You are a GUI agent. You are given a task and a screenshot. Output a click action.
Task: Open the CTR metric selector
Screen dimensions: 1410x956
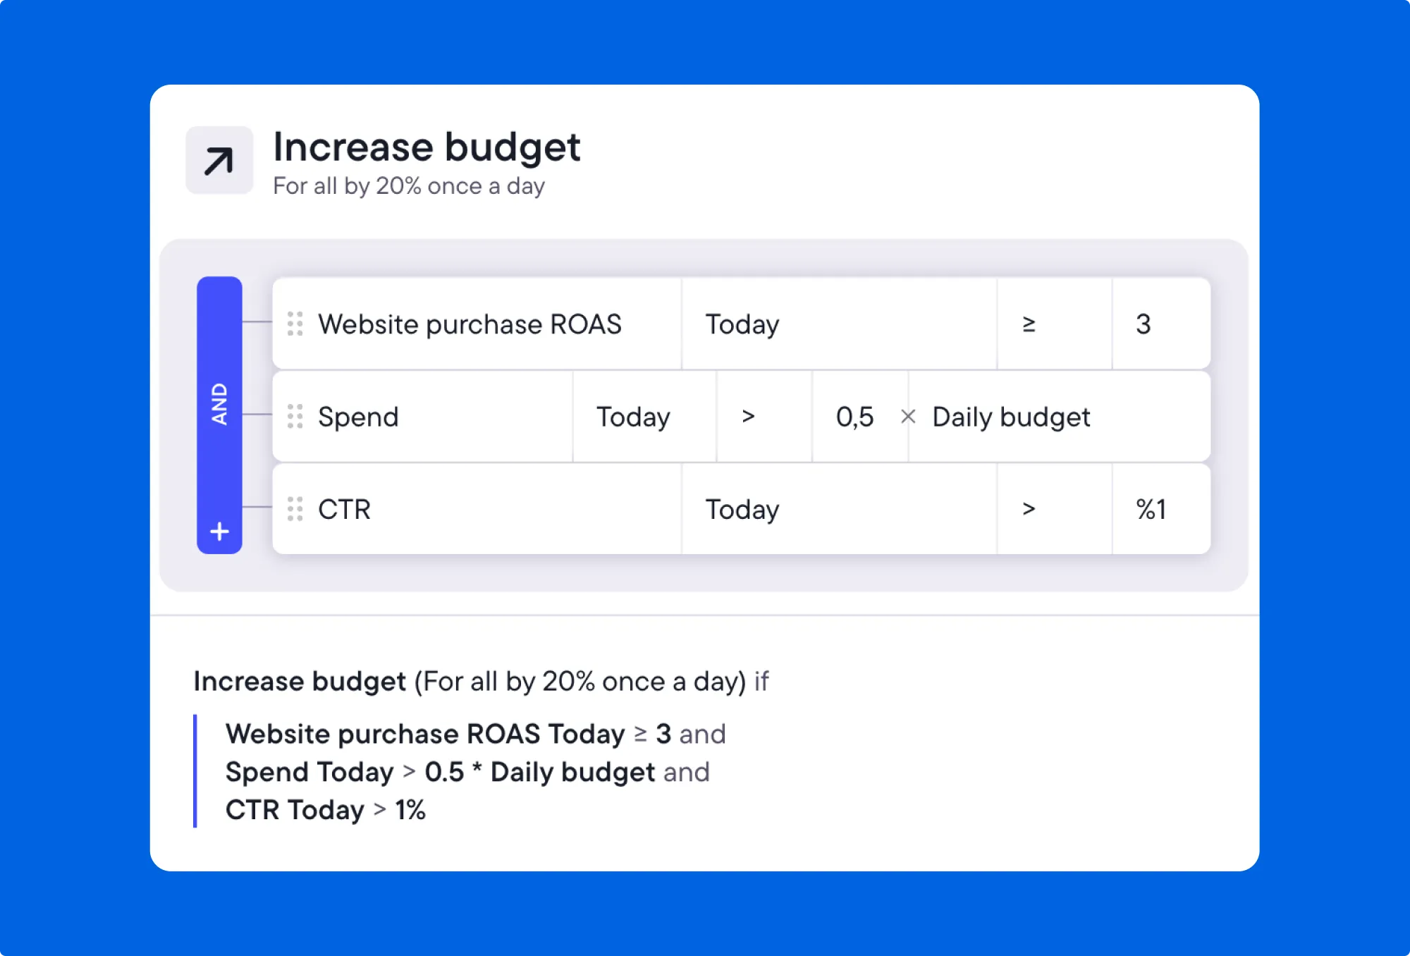click(344, 509)
